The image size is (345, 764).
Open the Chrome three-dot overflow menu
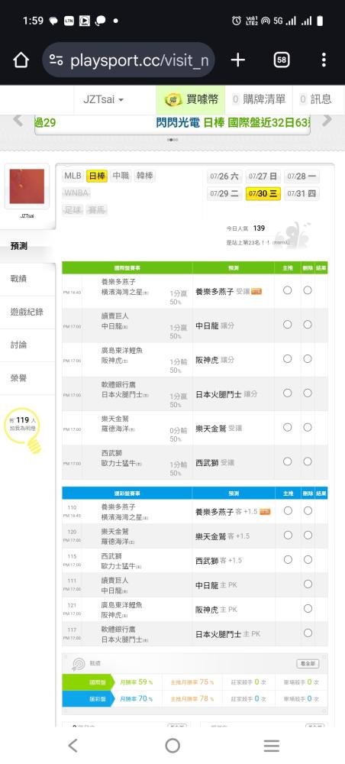pyautogui.click(x=324, y=60)
